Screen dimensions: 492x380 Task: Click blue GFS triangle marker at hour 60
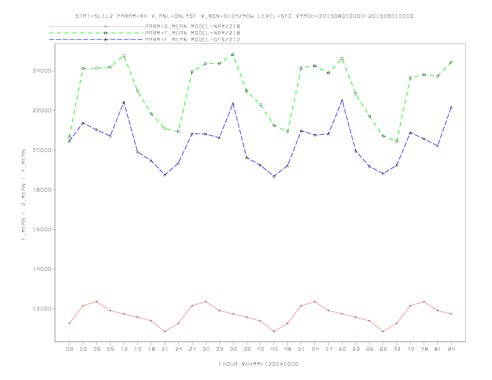[x=342, y=101]
